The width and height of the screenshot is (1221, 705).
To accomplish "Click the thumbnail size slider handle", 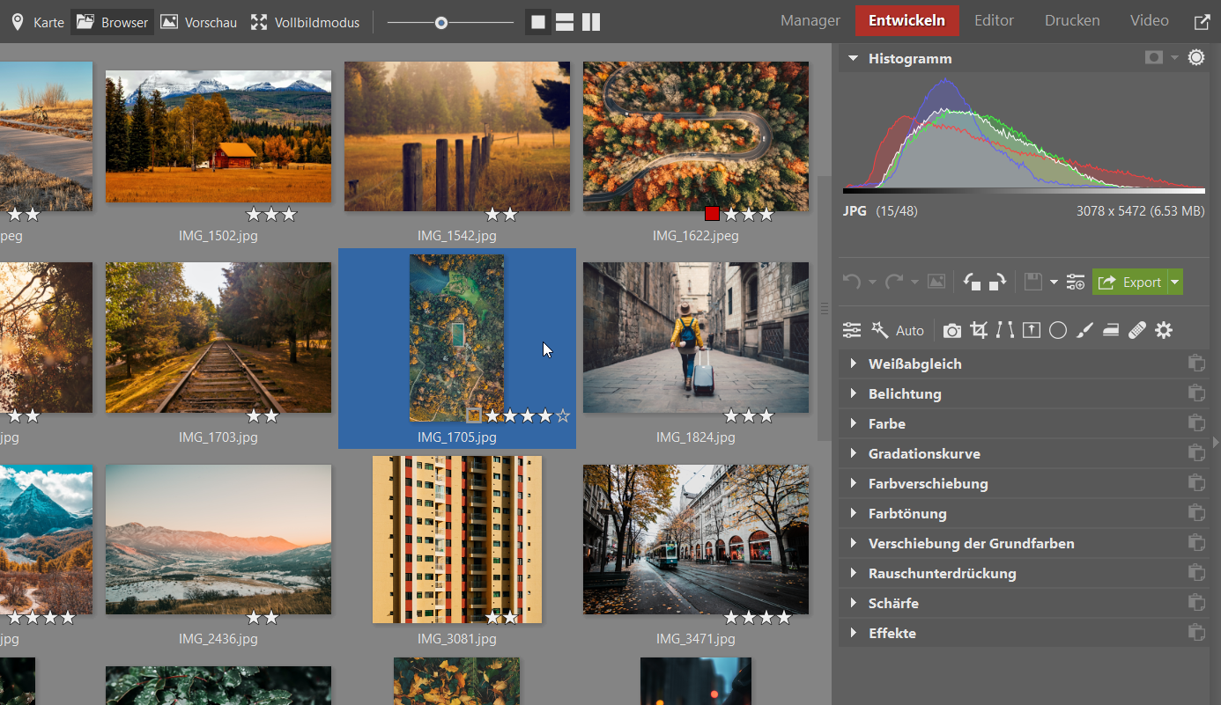I will point(441,23).
